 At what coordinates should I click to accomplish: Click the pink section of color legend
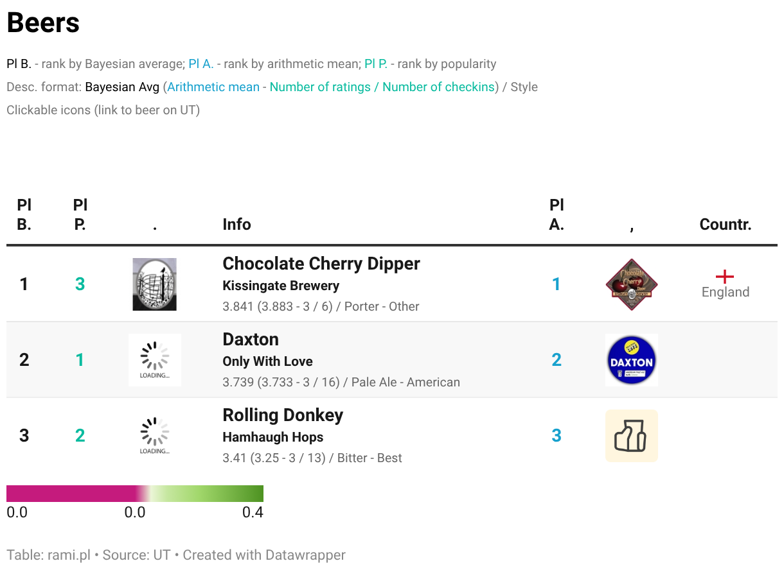coord(71,494)
